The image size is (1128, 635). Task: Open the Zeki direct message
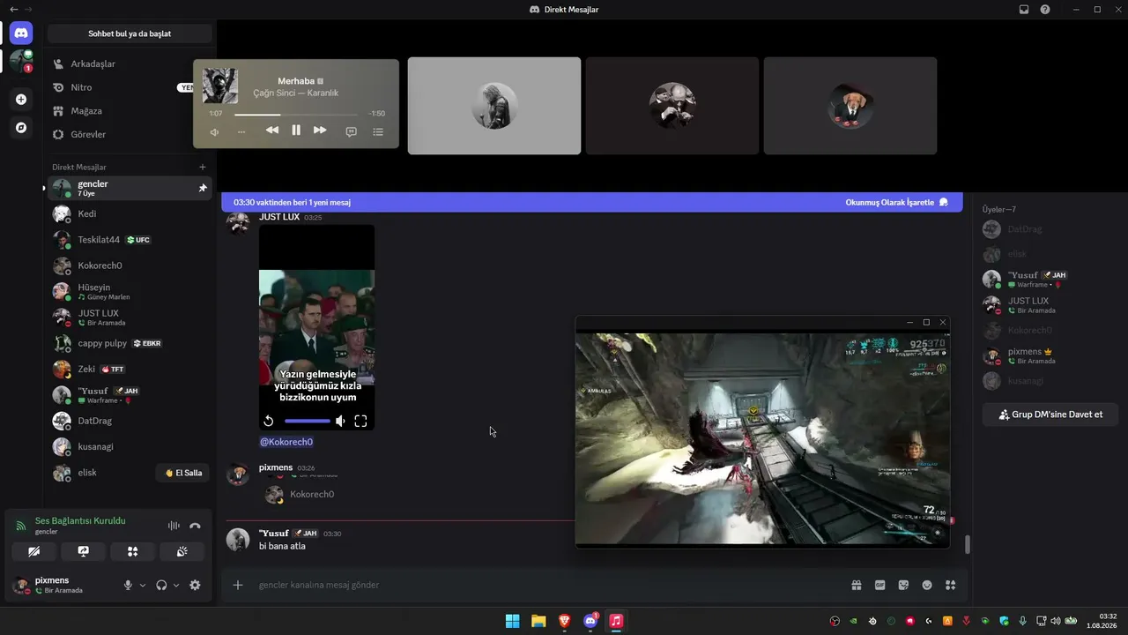130,369
